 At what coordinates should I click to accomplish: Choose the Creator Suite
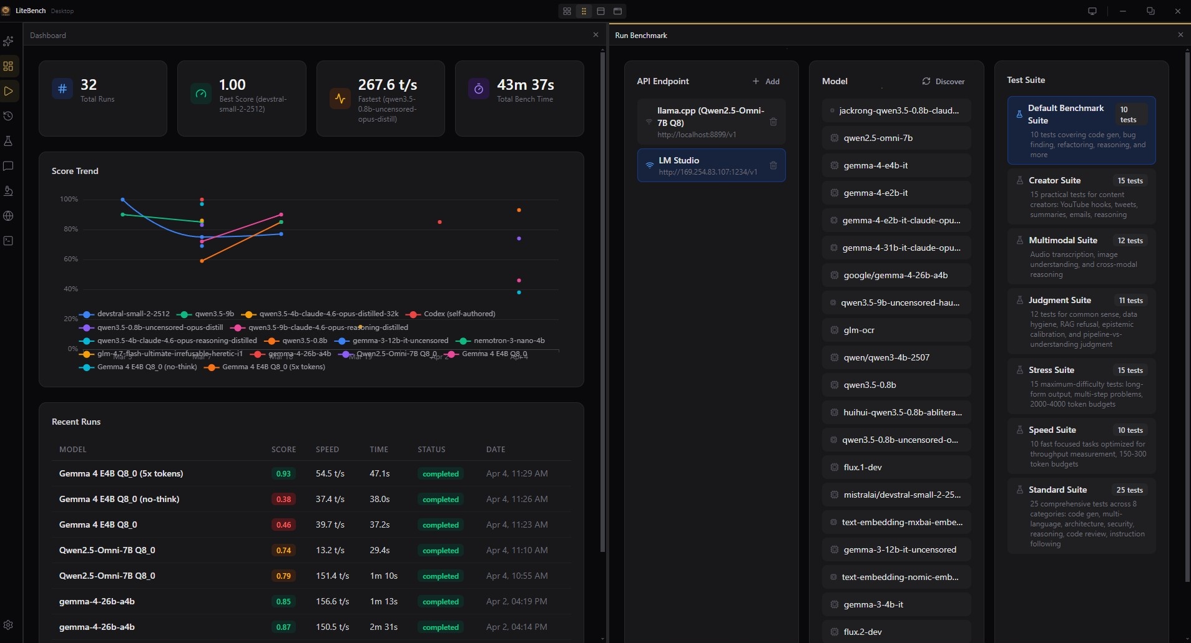pyautogui.click(x=1081, y=196)
